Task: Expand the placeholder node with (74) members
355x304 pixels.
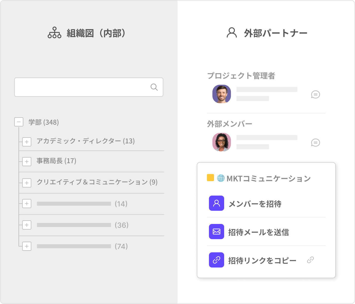Action: click(x=27, y=246)
